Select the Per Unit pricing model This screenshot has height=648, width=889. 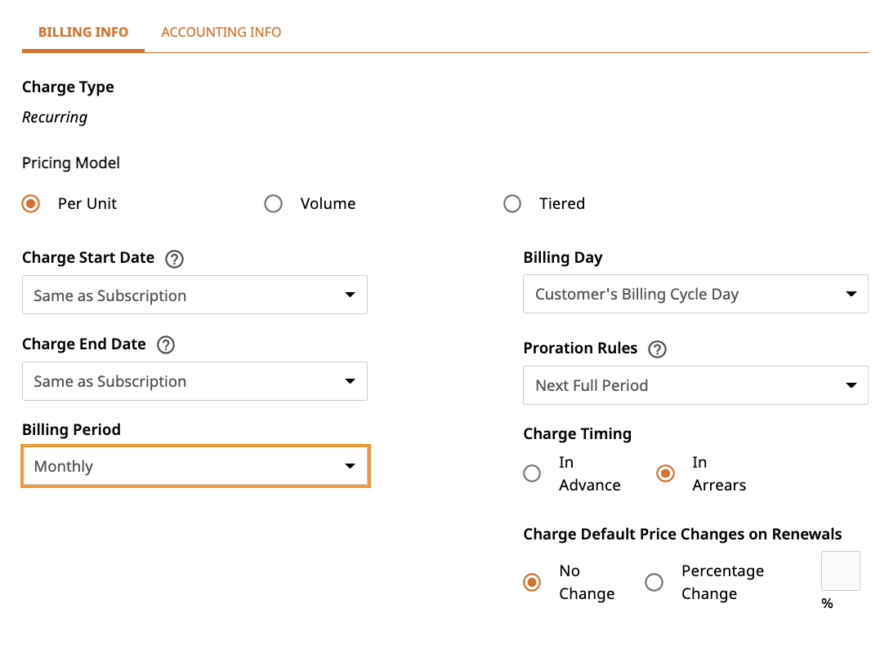pyautogui.click(x=30, y=203)
